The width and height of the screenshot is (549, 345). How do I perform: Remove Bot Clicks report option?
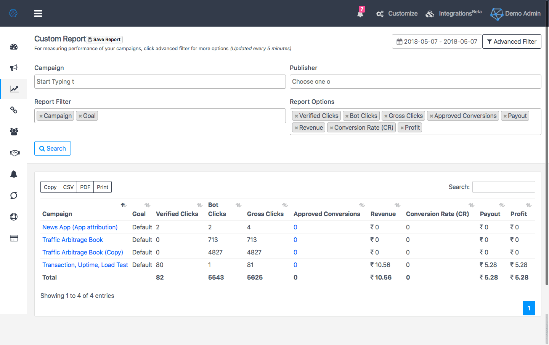click(x=347, y=116)
